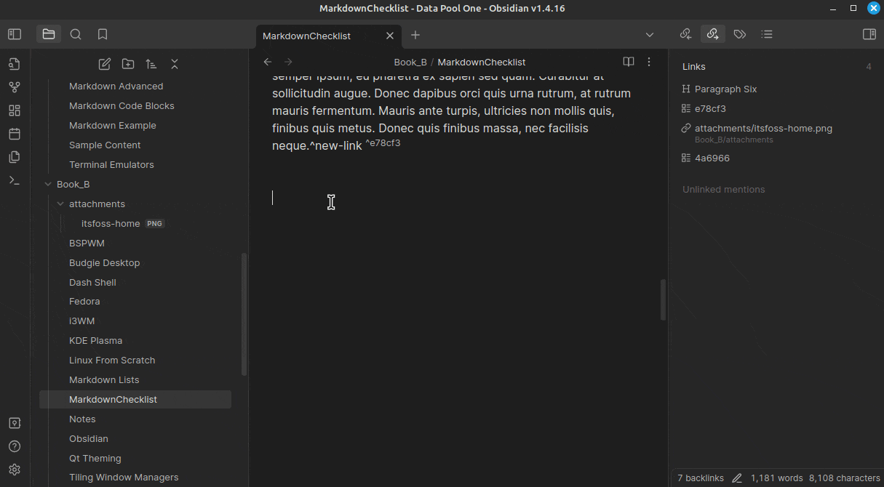
Task: Switch to reading view
Action: (x=629, y=62)
